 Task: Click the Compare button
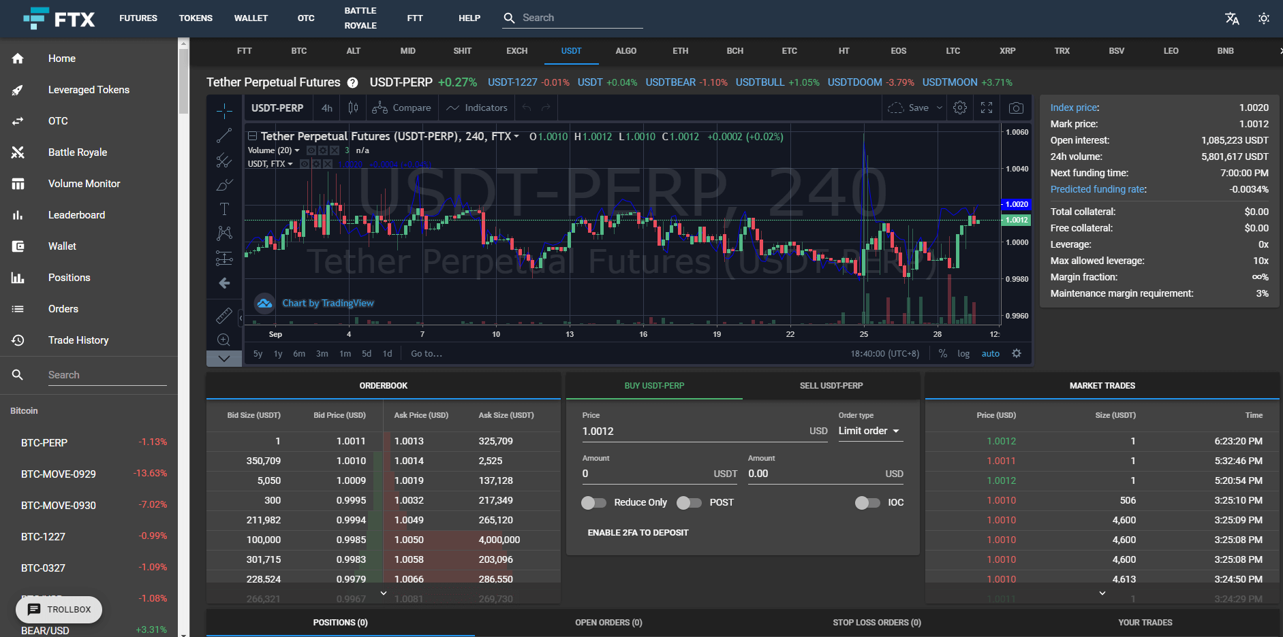click(x=402, y=108)
